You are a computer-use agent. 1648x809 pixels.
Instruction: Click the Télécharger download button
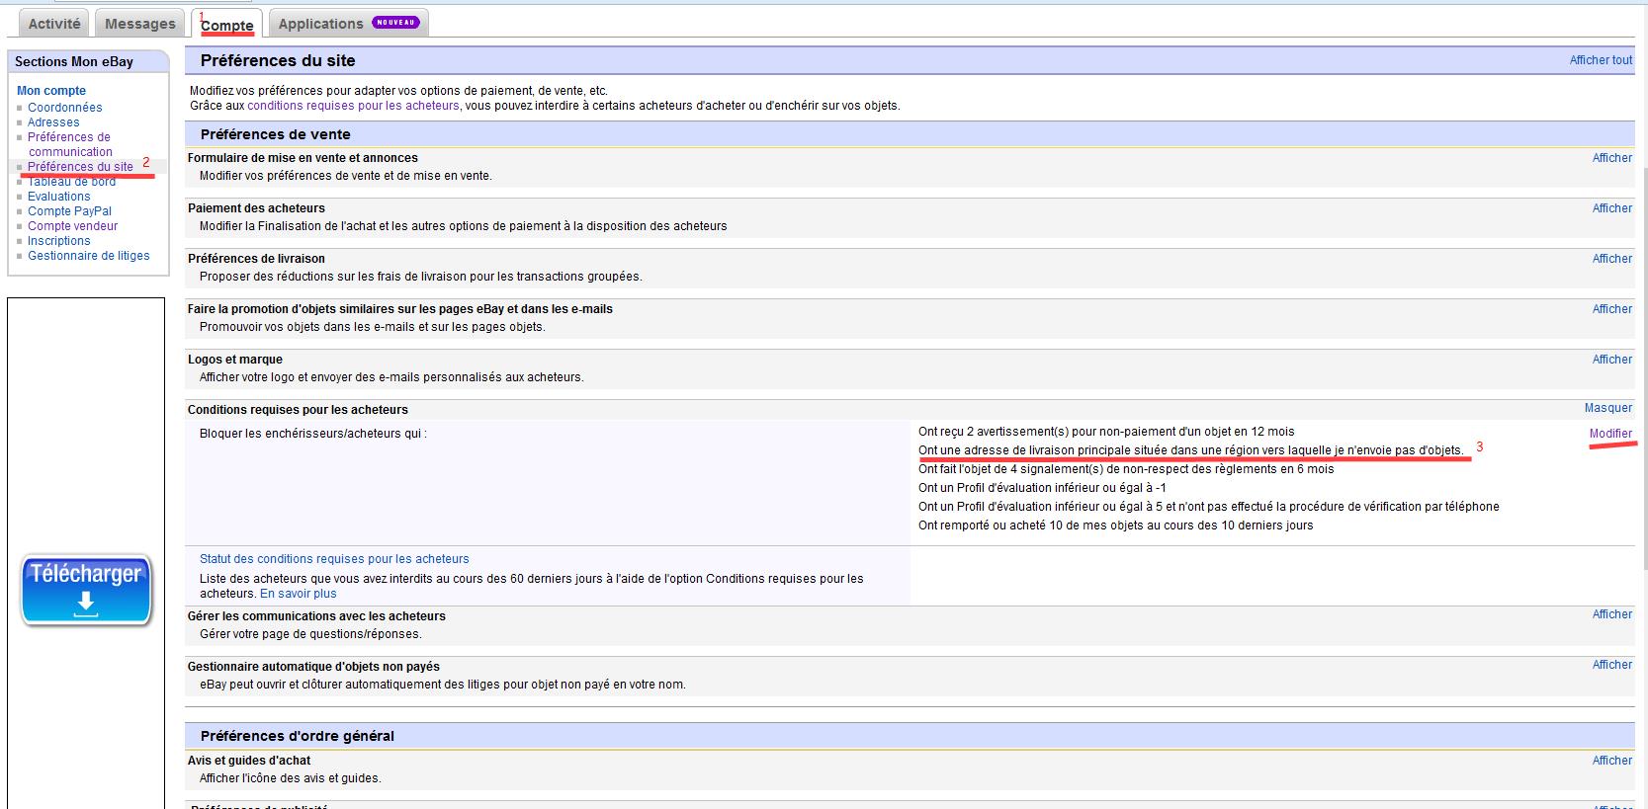[86, 590]
